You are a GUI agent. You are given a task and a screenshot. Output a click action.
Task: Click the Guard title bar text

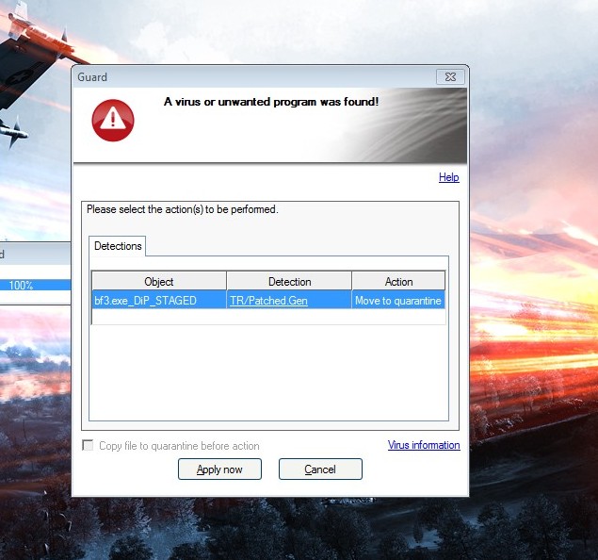coord(92,77)
